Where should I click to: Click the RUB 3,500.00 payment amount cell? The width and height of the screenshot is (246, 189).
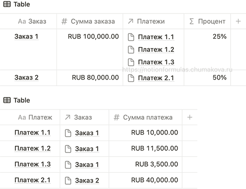pos(145,164)
